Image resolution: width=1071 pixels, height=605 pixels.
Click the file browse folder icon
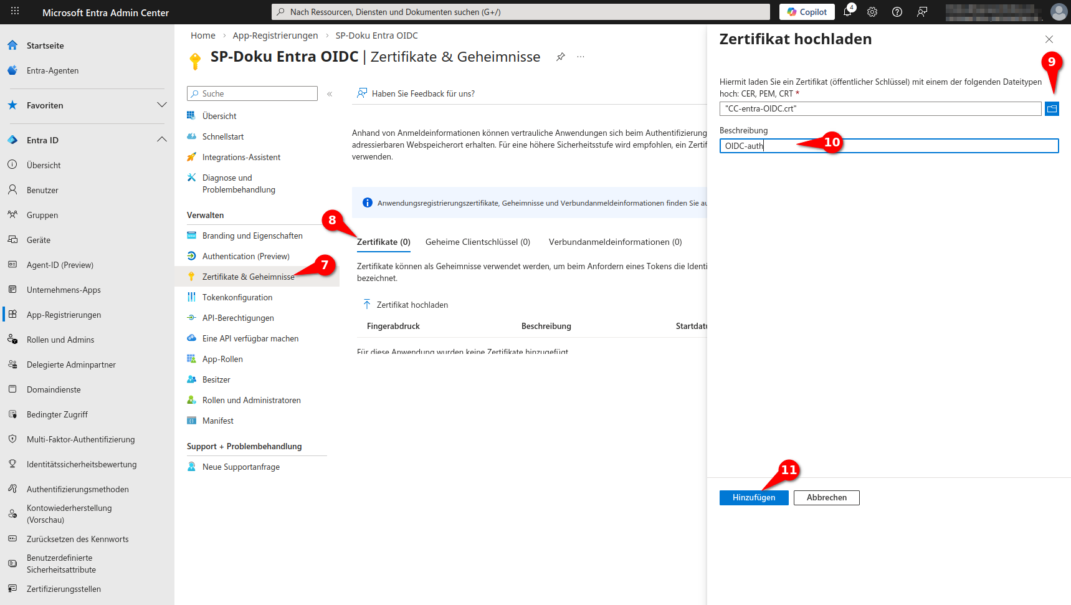[x=1052, y=109]
